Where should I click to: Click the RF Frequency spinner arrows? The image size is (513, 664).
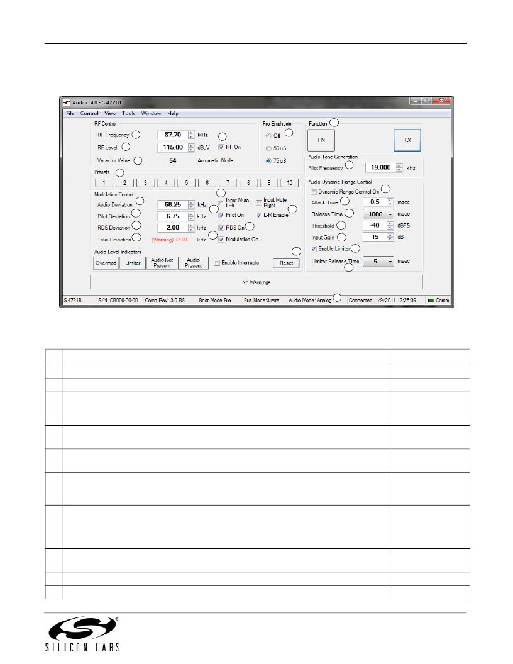(x=191, y=135)
